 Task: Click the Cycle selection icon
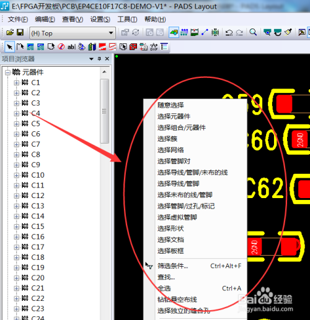pyautogui.click(x=136, y=32)
